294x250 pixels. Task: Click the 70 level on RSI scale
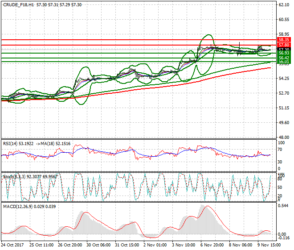[280, 150]
